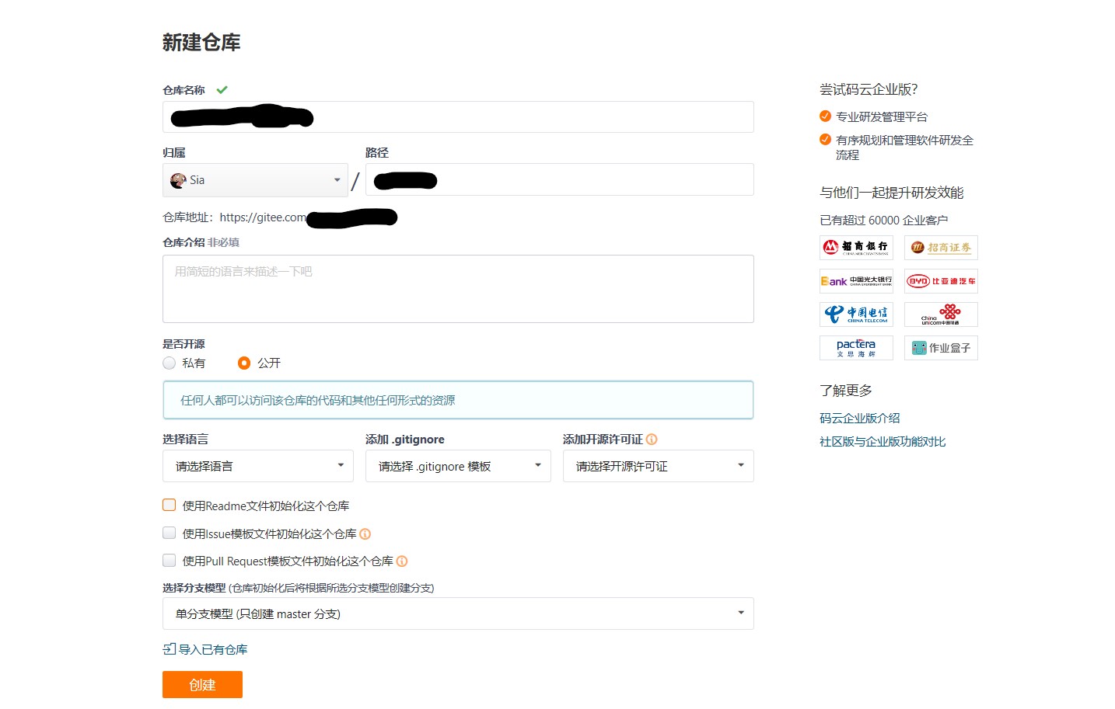Click the Pactera 文思海辉 logo
The height and width of the screenshot is (709, 1115).
pyautogui.click(x=856, y=348)
